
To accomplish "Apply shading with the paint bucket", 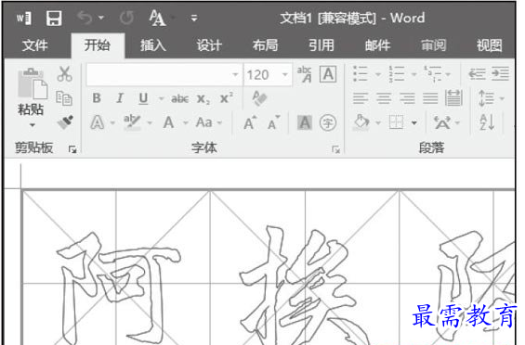I will pyautogui.click(x=361, y=122).
